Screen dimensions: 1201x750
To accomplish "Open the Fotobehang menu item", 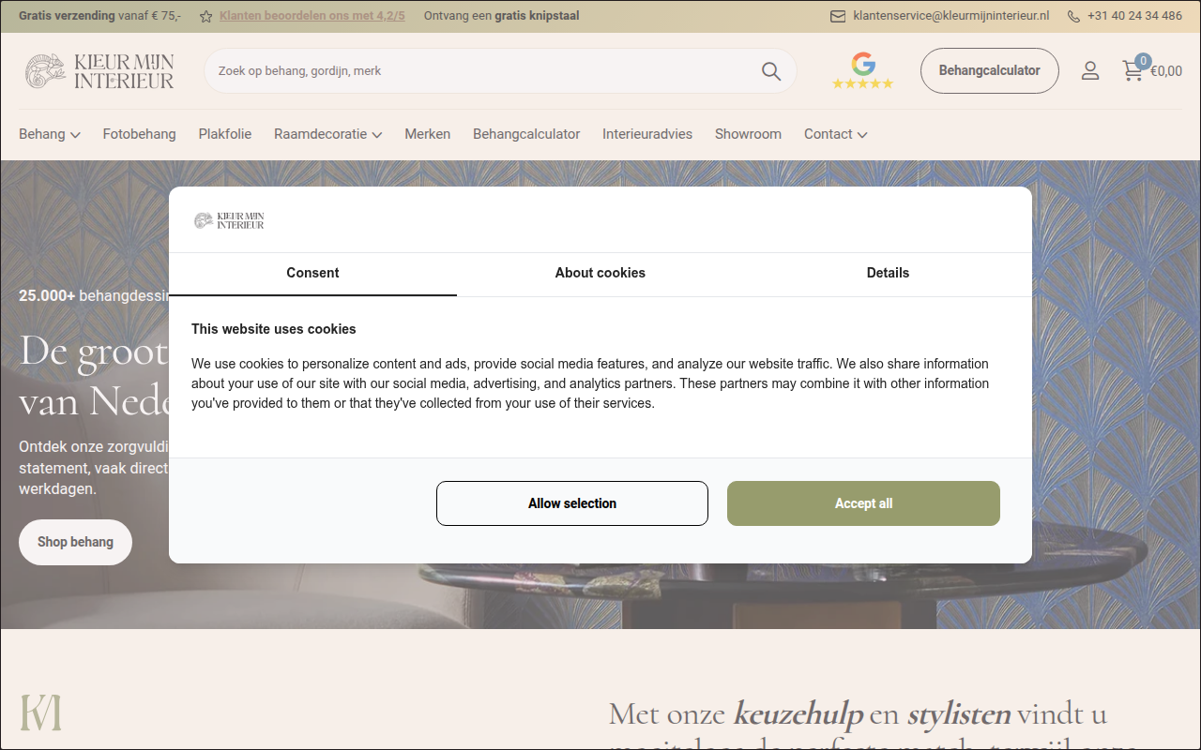I will pos(140,134).
